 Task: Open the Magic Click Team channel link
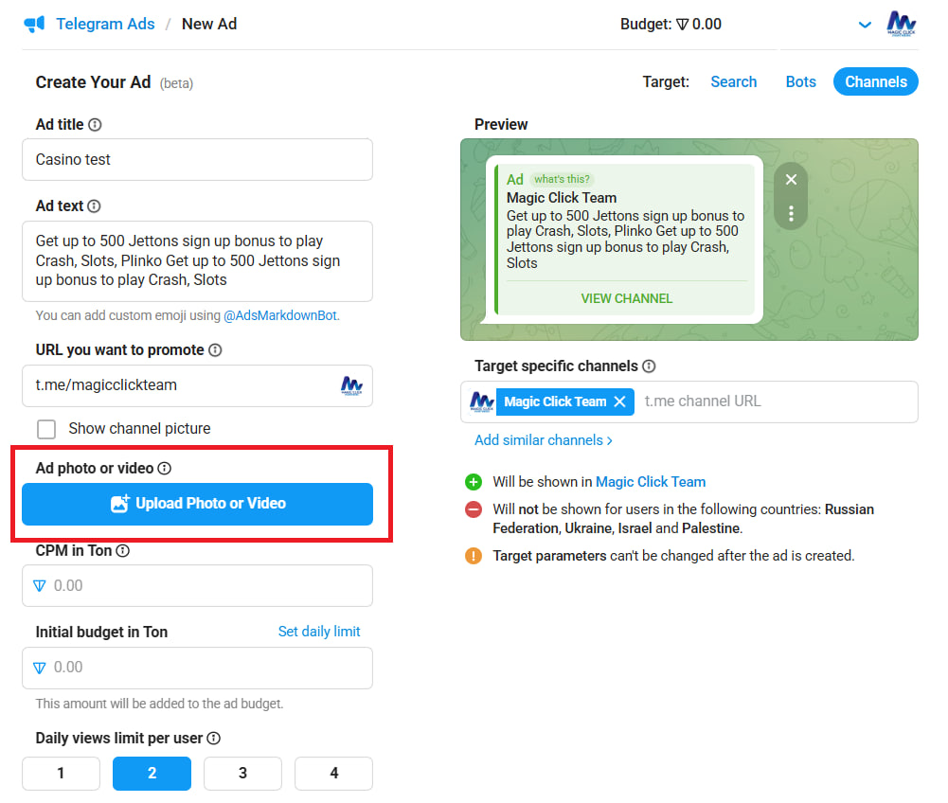651,482
